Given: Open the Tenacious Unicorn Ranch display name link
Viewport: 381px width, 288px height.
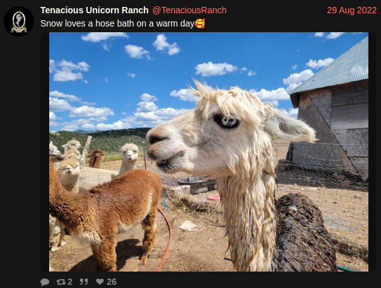Looking at the screenshot, I should 94,10.
